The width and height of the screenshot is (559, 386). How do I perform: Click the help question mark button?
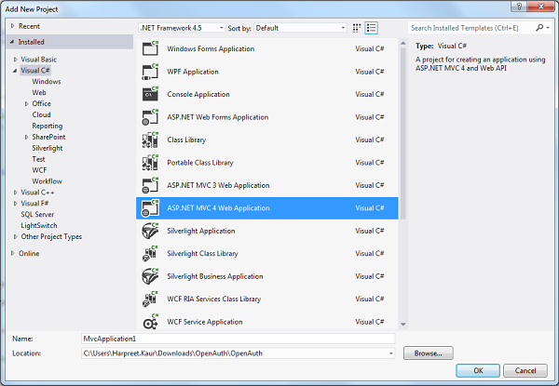519,7
